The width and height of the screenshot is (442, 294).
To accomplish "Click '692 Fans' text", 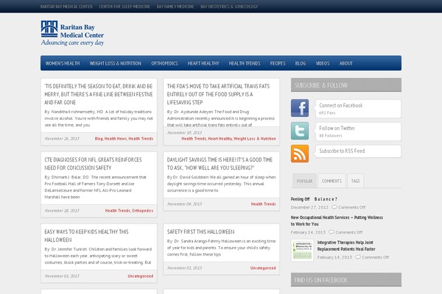I will point(327,112).
